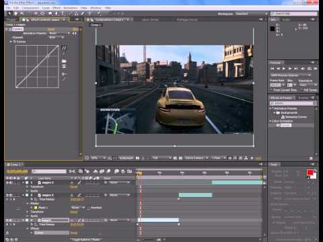Open the Composition menu
The width and height of the screenshot is (323, 242).
tap(31, 7)
